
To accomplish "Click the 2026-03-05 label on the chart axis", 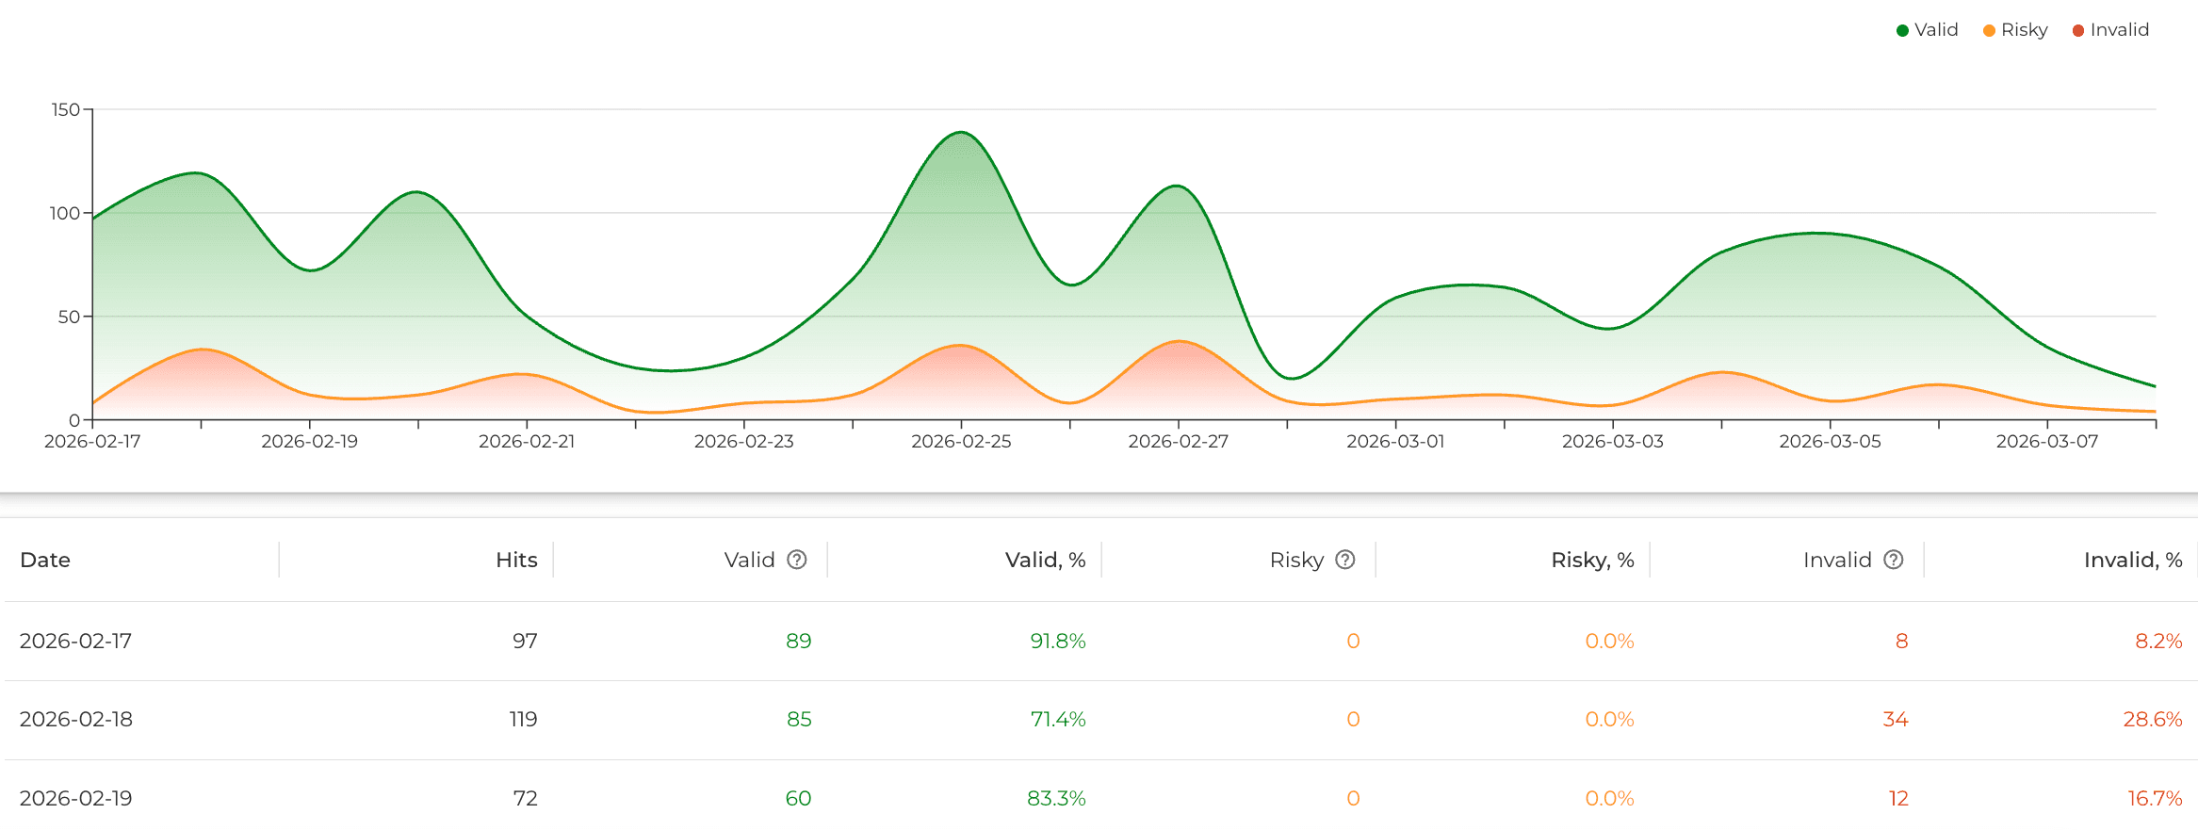I will [1830, 441].
